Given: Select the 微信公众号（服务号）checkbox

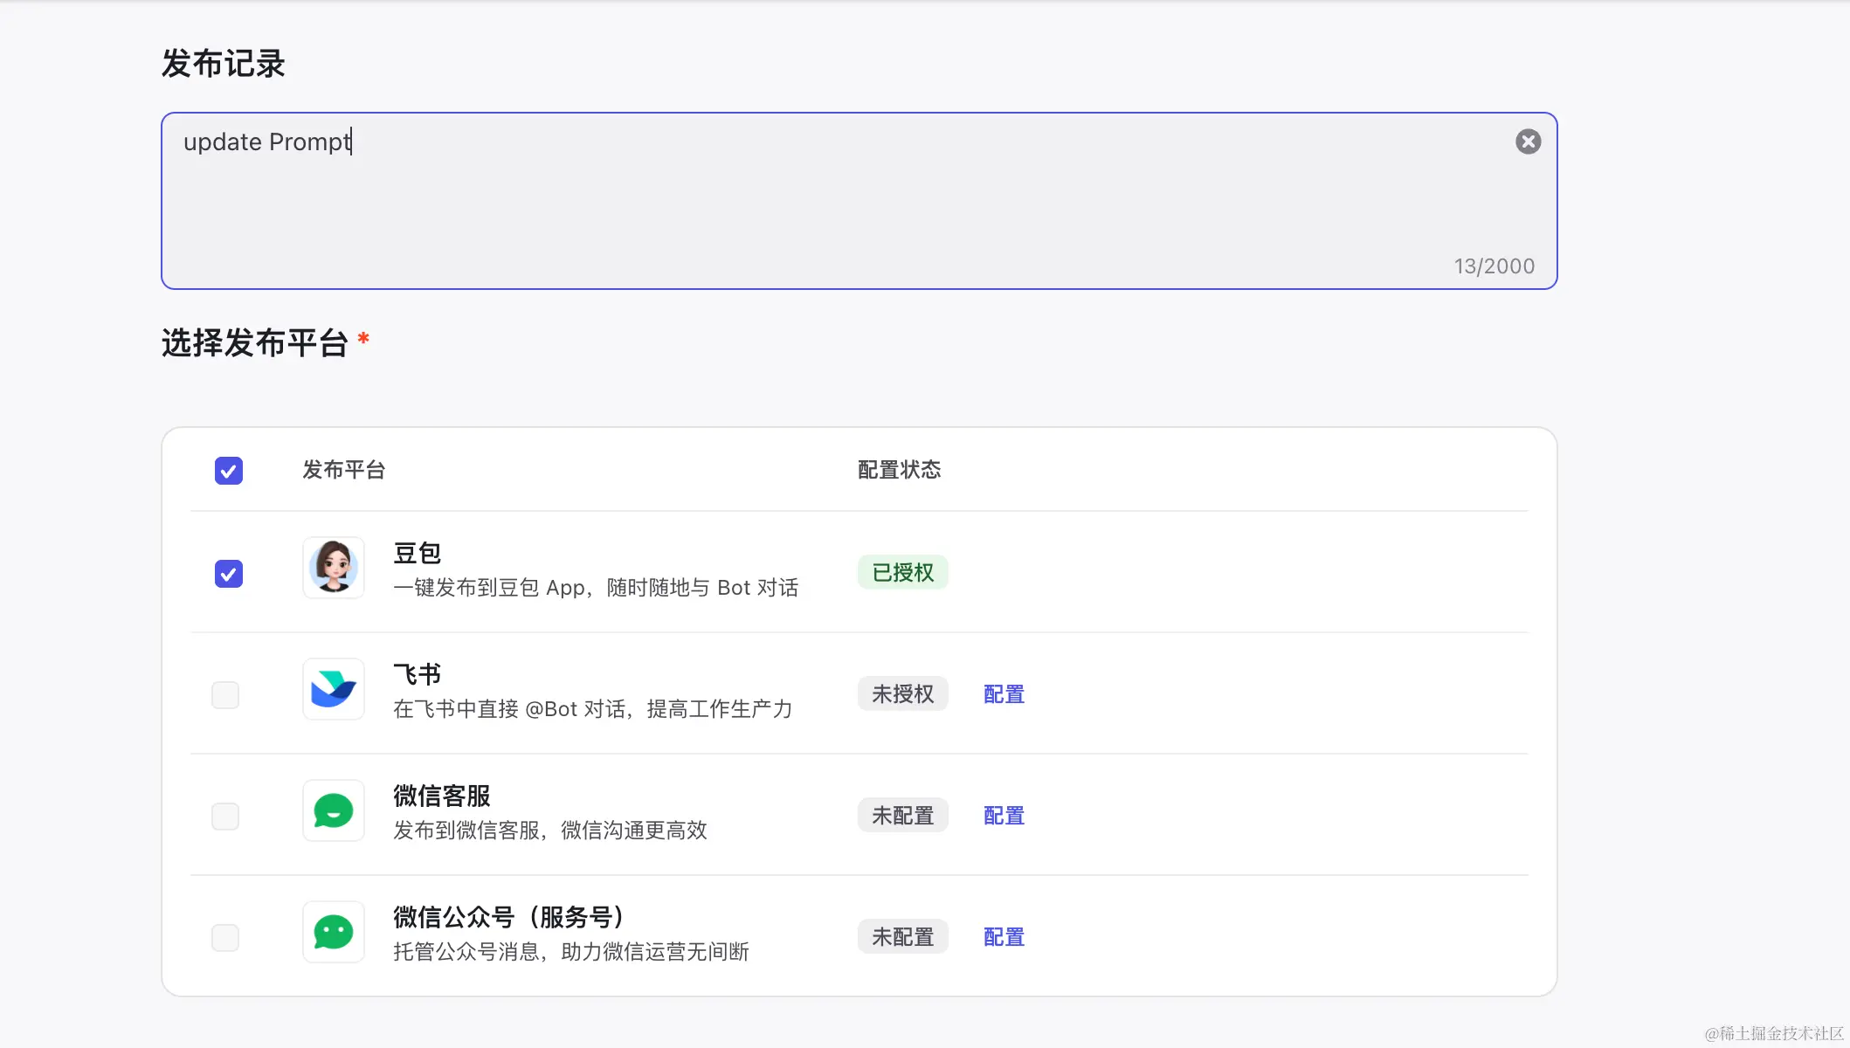Looking at the screenshot, I should (x=225, y=938).
